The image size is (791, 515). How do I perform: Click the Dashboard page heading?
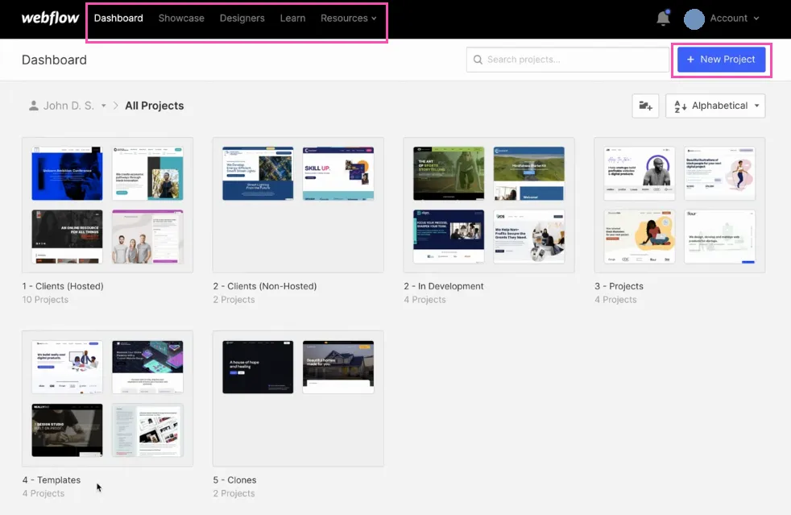54,60
